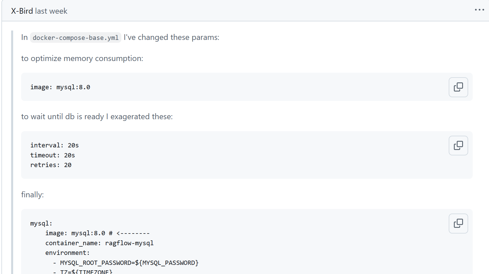Copy the interval, timeout, retries snippet

458,145
